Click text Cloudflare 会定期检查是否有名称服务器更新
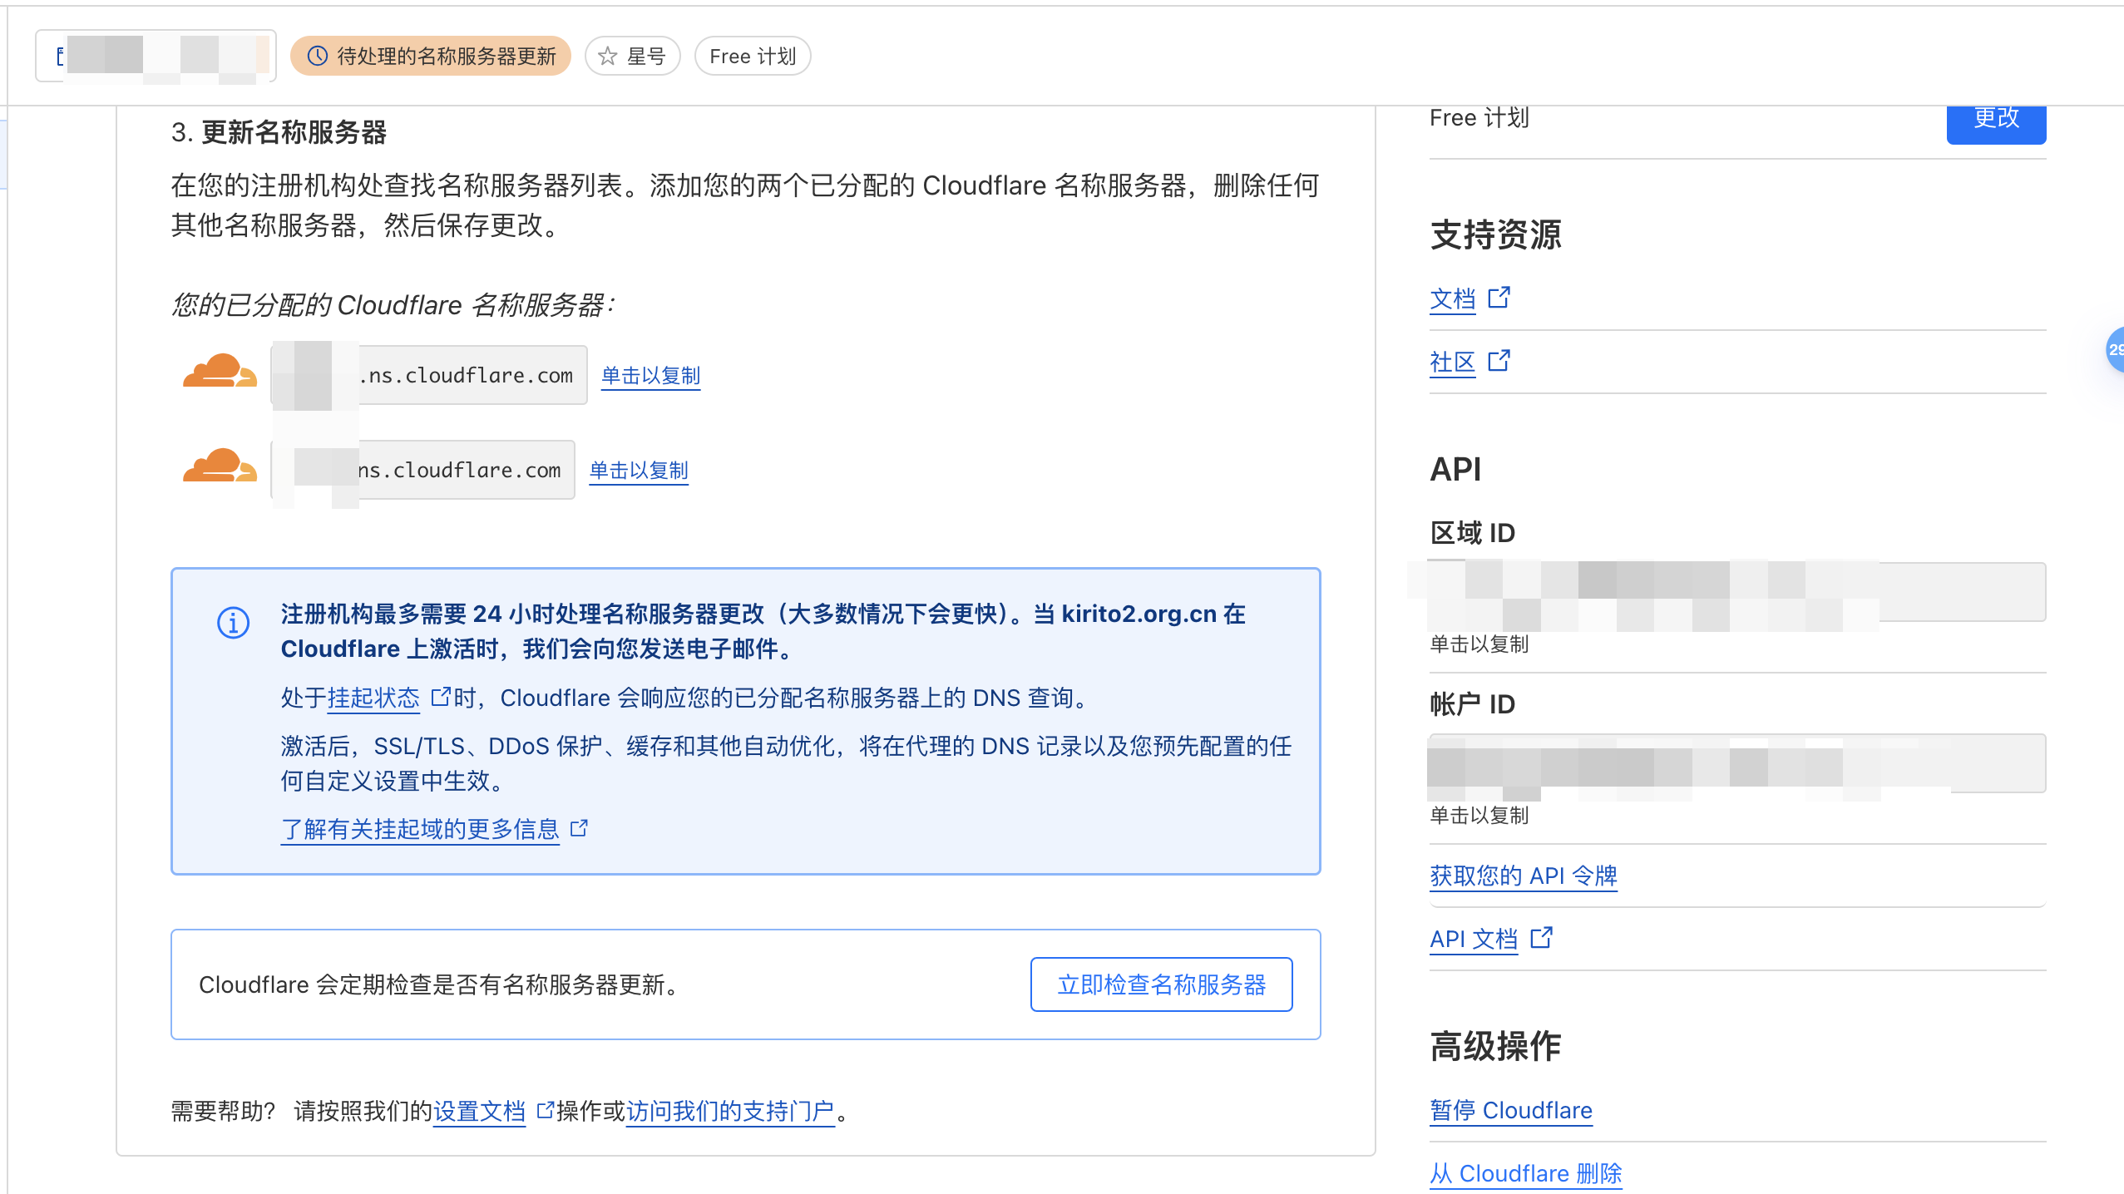Viewport: 2124px width, 1194px height. pyautogui.click(x=440, y=985)
